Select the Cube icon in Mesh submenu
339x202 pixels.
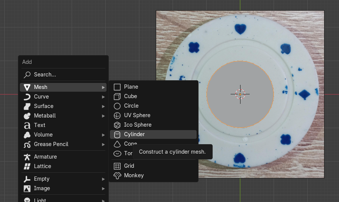point(117,97)
